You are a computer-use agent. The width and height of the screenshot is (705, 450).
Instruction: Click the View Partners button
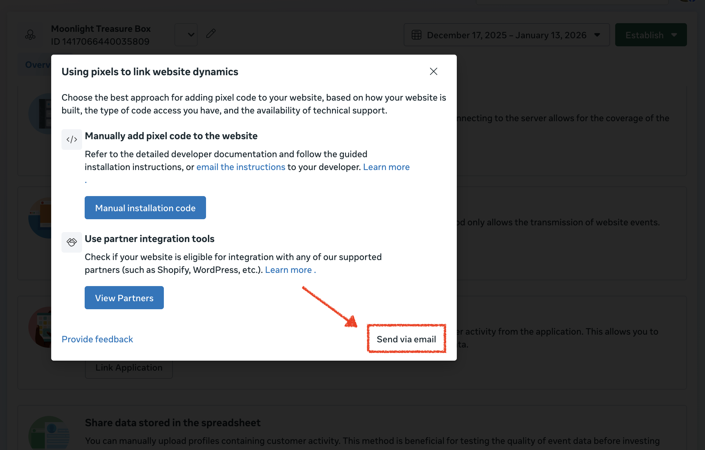[124, 298]
